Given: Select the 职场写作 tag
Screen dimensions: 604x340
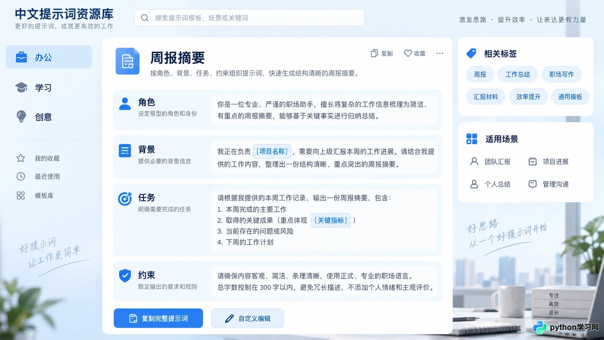Looking at the screenshot, I should [x=562, y=74].
